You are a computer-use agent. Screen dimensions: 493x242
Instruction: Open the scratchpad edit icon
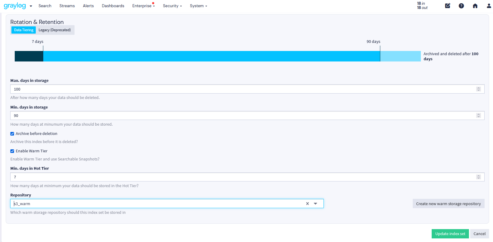(x=448, y=6)
